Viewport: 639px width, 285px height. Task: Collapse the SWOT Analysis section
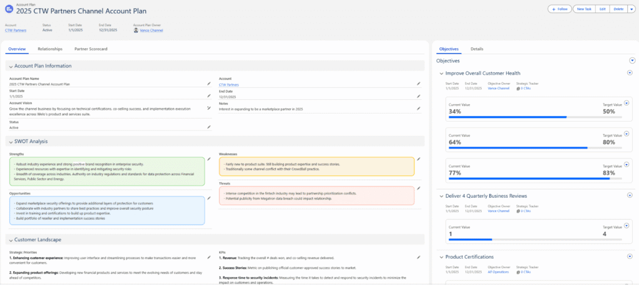point(11,141)
